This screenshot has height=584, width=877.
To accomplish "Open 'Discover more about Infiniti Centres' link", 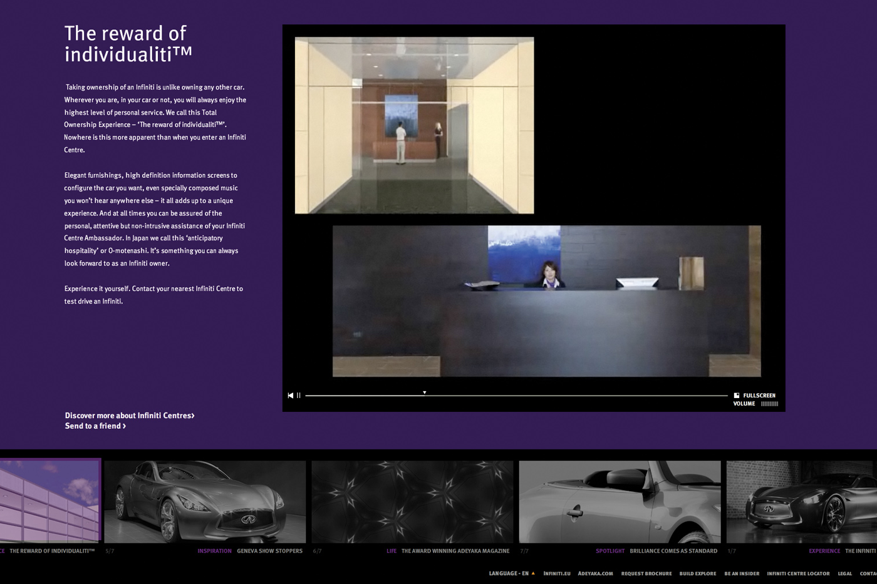I will click(130, 416).
